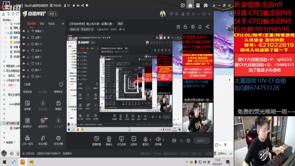Open the gift box icon above the preview

[x=178, y=27]
